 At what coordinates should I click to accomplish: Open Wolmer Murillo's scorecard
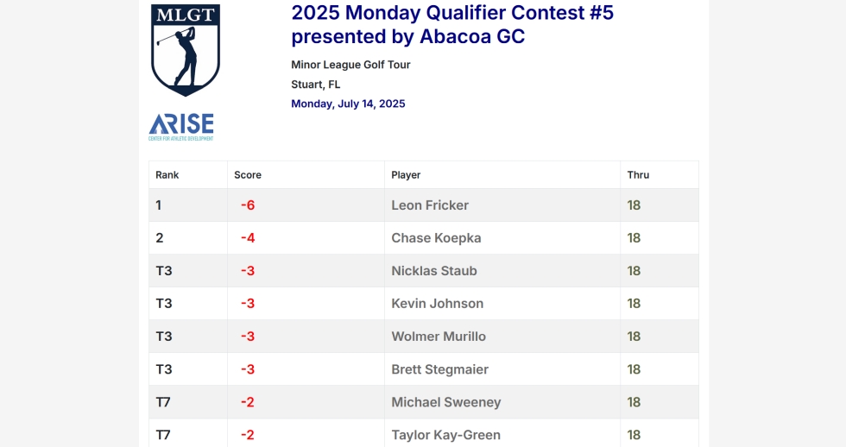[439, 337]
